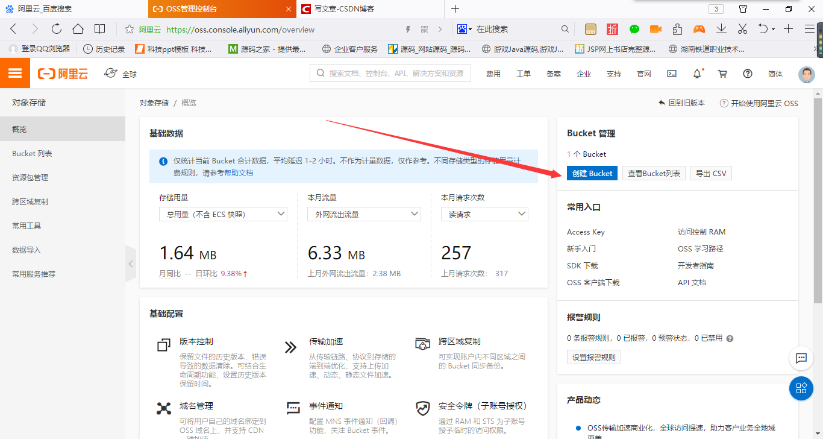Open the 读请求 request type dropdown
This screenshot has height=439, width=823.
coord(484,213)
